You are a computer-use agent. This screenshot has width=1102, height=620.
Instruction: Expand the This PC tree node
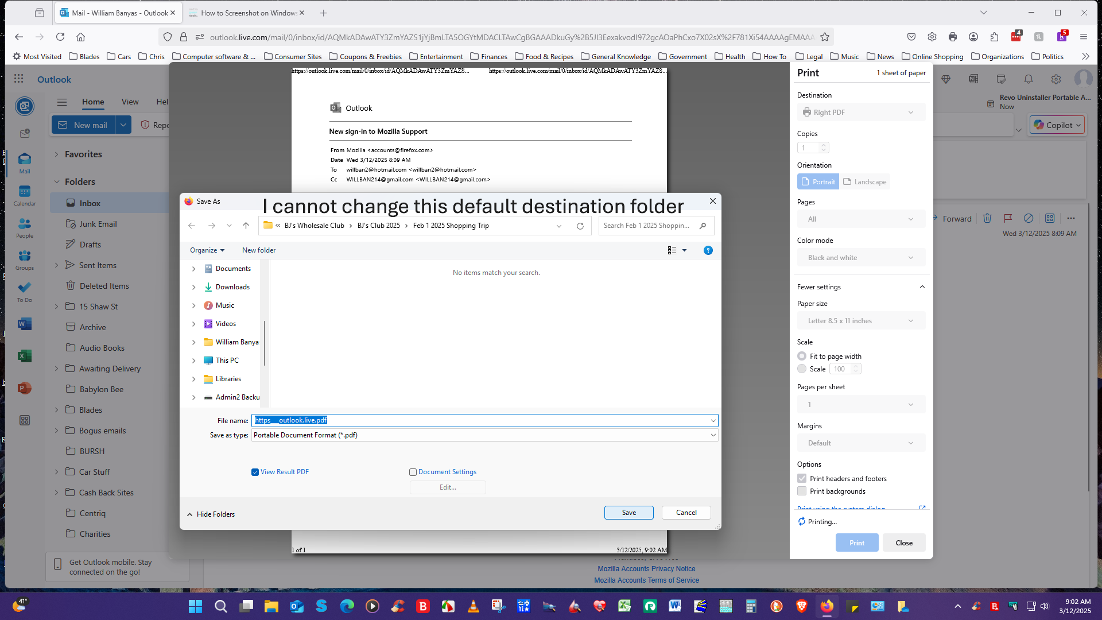[193, 361]
